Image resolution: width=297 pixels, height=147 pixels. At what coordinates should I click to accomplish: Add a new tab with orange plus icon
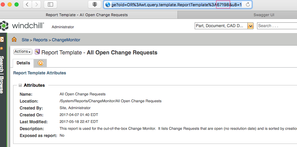40,63
